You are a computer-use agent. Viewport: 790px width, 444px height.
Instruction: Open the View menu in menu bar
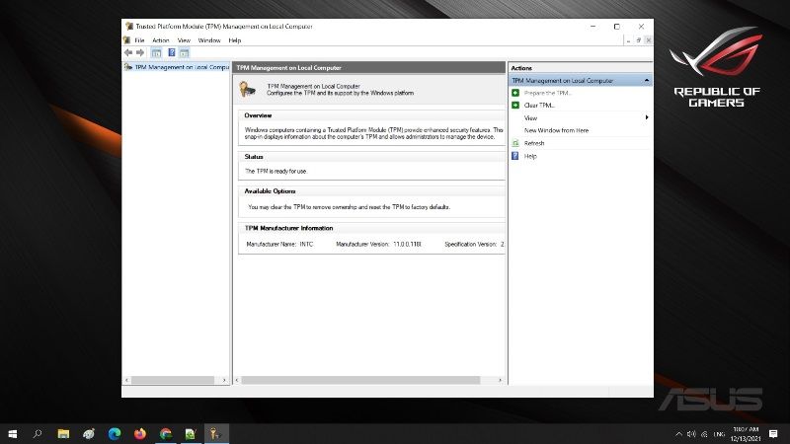tap(184, 40)
